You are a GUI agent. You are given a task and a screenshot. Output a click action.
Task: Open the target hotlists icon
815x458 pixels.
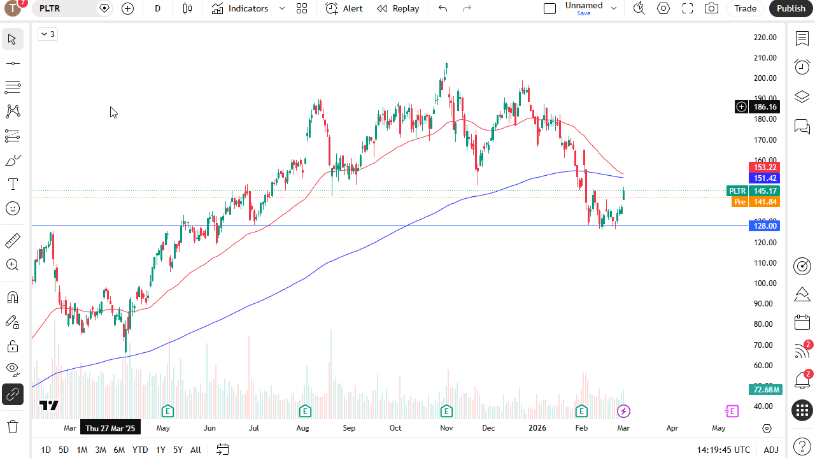(x=802, y=266)
